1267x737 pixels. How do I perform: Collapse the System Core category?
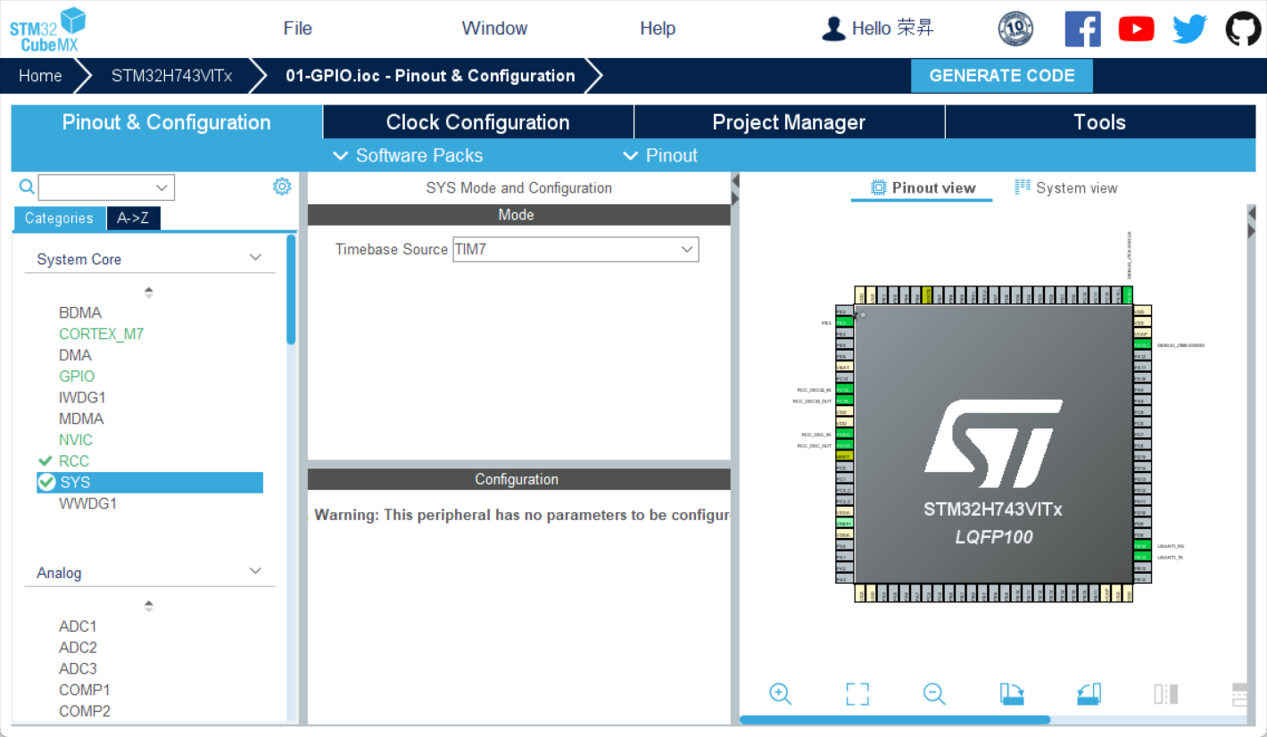pyautogui.click(x=255, y=258)
